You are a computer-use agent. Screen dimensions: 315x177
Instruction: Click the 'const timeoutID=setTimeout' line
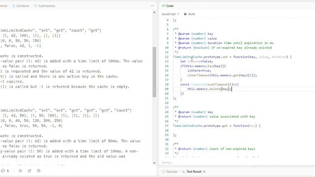tap(209, 85)
